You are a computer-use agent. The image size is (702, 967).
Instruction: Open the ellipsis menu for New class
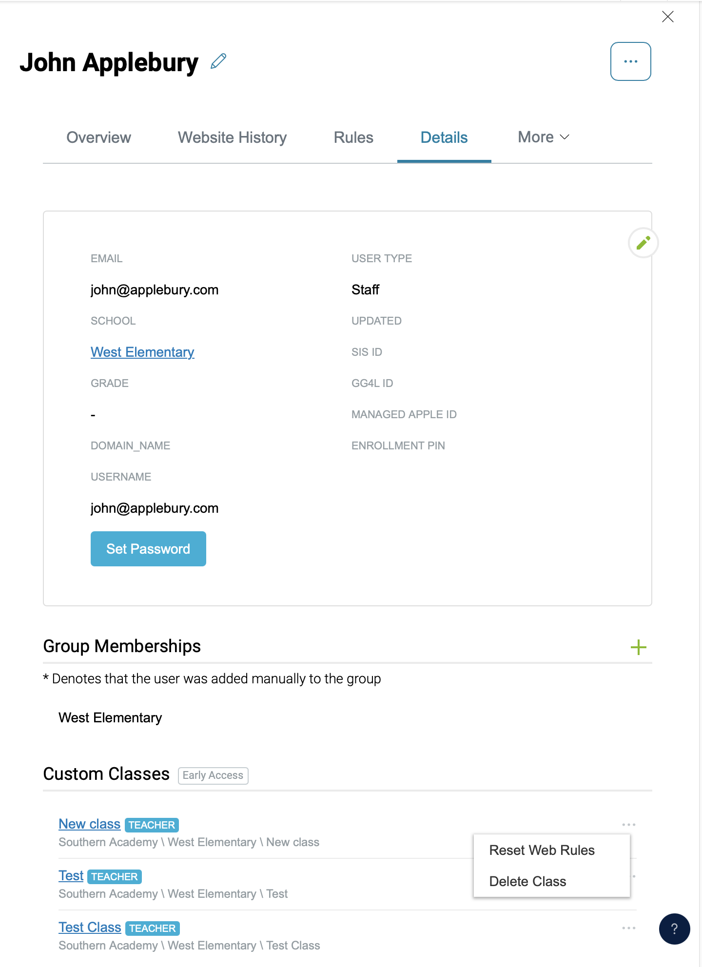point(628,824)
